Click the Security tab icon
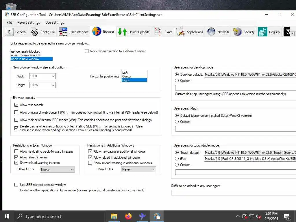Image resolution: width=296 pixels, height=222 pixels. tap(237, 32)
